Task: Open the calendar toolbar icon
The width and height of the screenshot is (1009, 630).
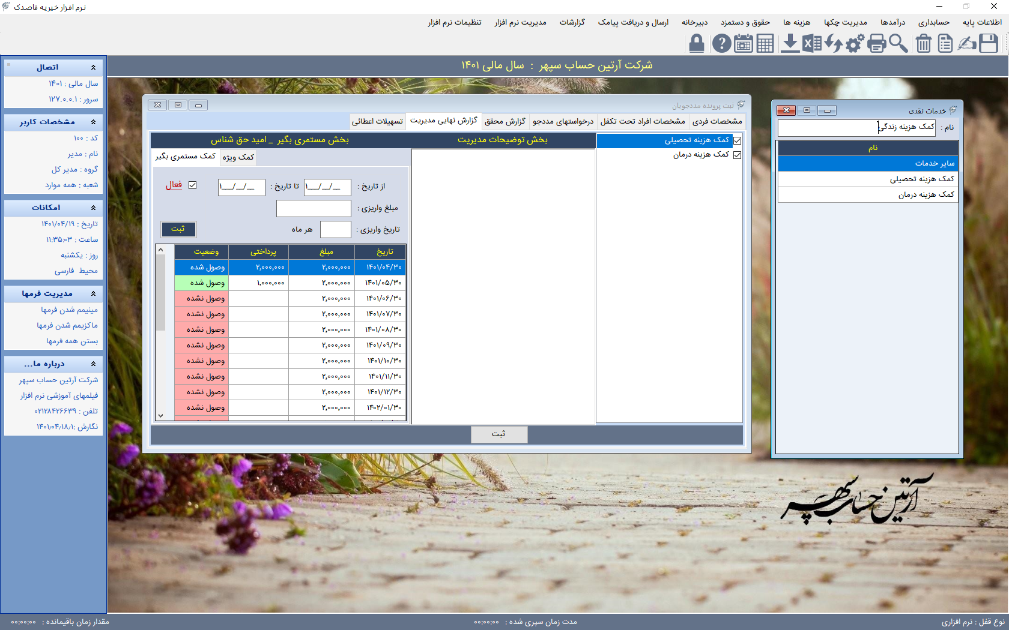Action: click(x=743, y=43)
